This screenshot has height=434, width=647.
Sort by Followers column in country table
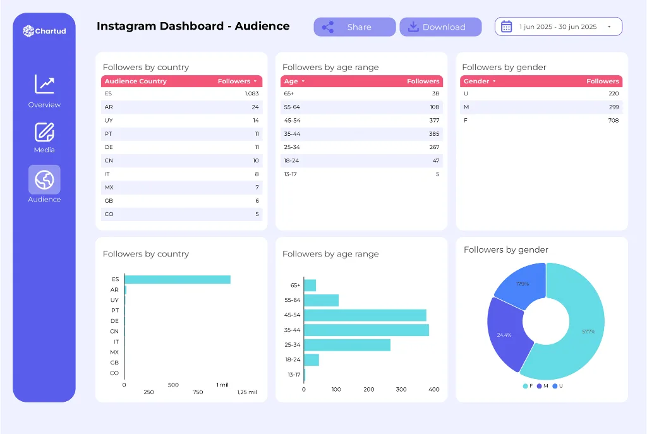pos(255,81)
